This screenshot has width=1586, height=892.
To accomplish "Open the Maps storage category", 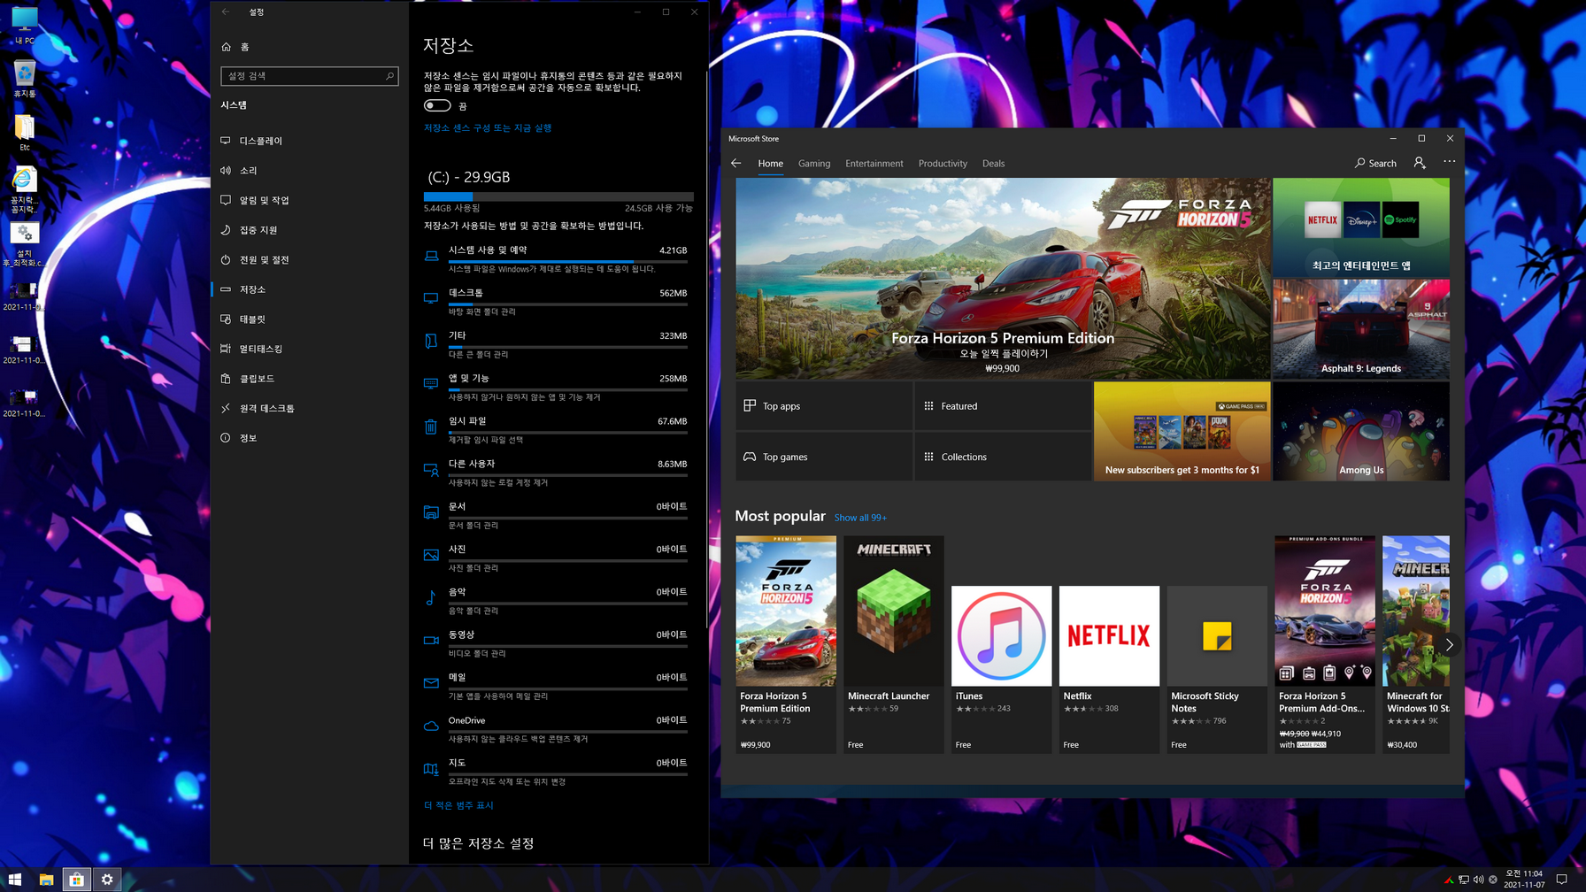I will click(x=556, y=771).
